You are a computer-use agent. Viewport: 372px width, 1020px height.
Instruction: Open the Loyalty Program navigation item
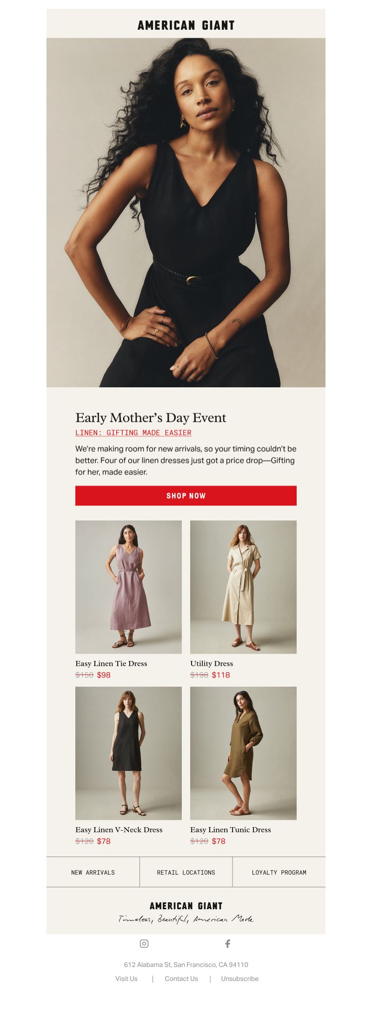pyautogui.click(x=279, y=872)
